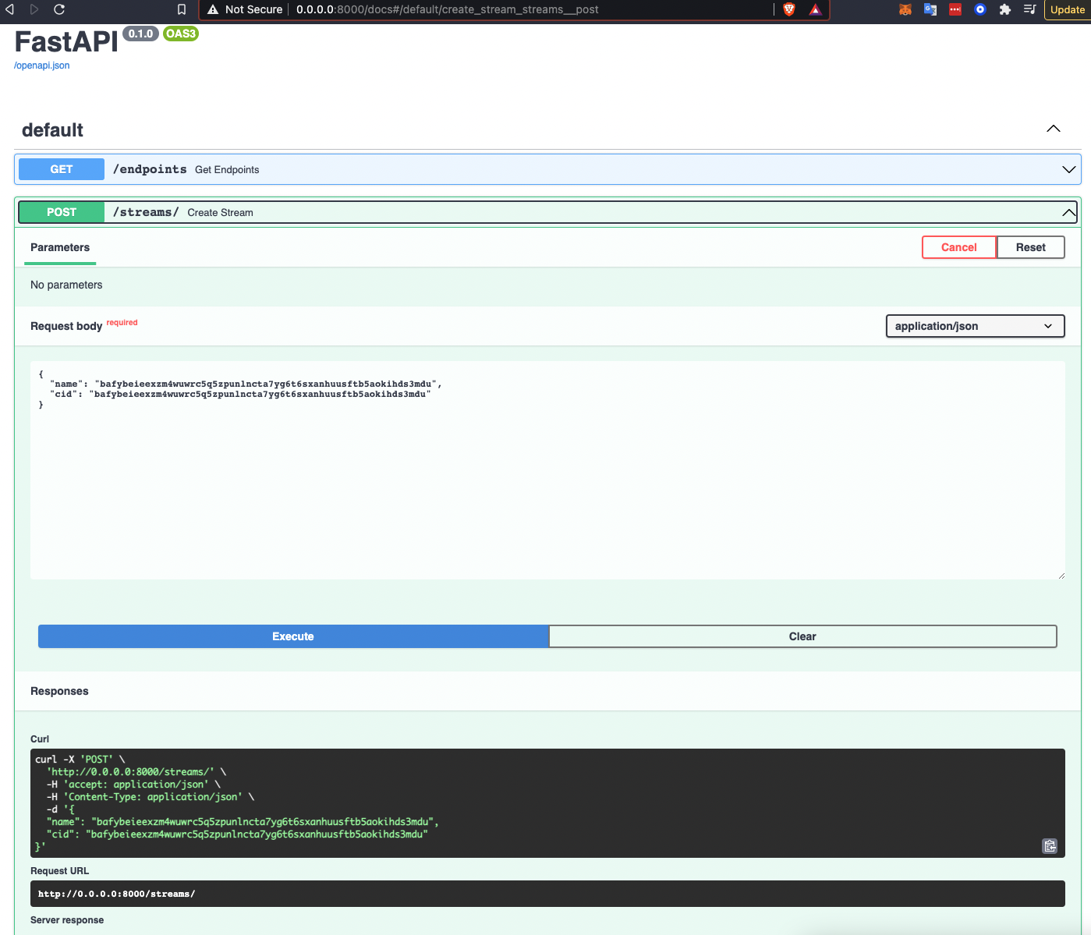Click the FastAPI title

(x=66, y=41)
